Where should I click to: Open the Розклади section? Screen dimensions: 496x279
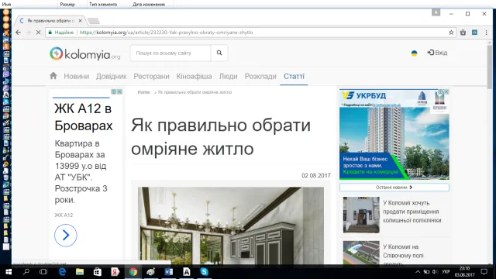tap(260, 76)
